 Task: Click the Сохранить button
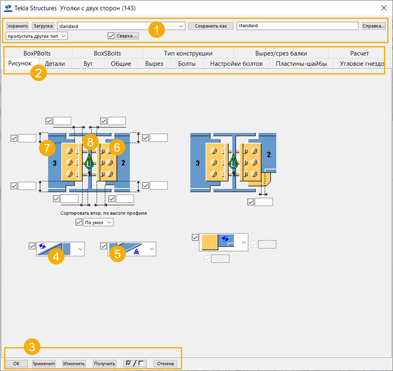(17, 26)
